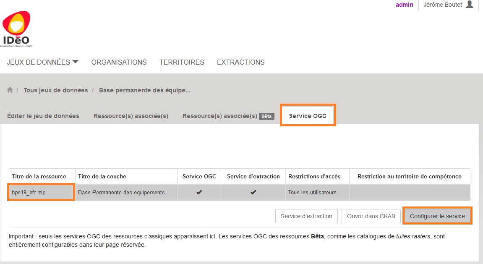Click the IDéO logo
483x264 pixels.
pyautogui.click(x=17, y=29)
